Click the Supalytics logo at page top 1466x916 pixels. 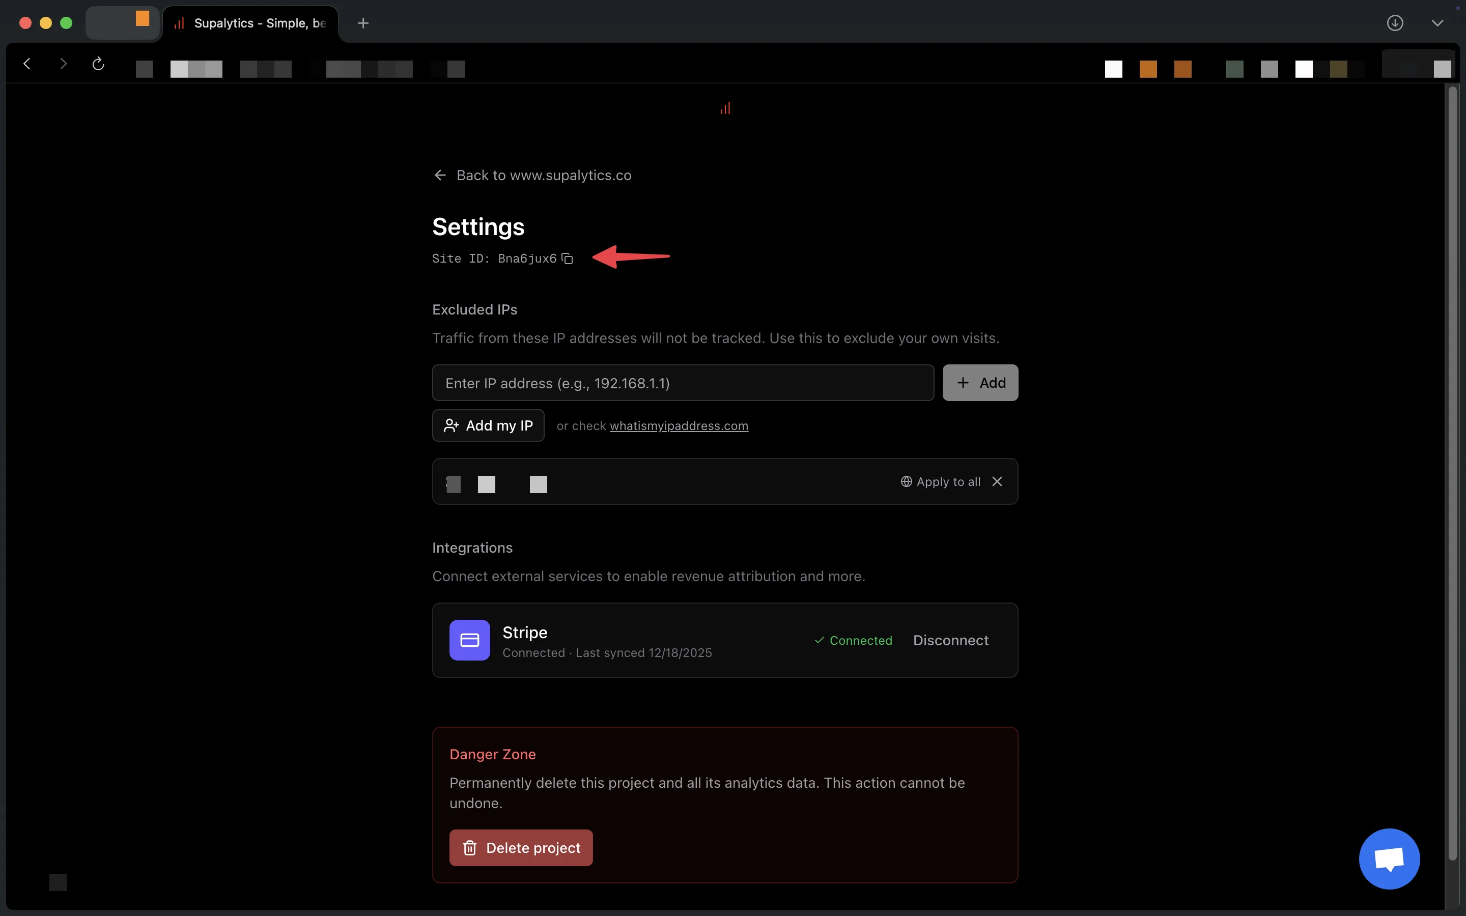point(725,108)
